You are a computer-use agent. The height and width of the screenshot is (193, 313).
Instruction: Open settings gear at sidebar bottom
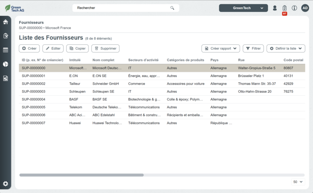pyautogui.click(x=5, y=184)
